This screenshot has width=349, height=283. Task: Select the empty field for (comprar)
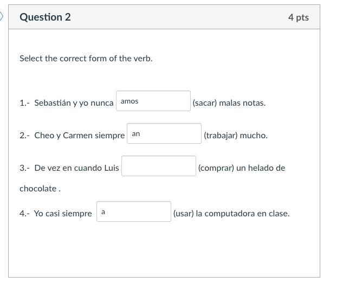[x=159, y=166]
